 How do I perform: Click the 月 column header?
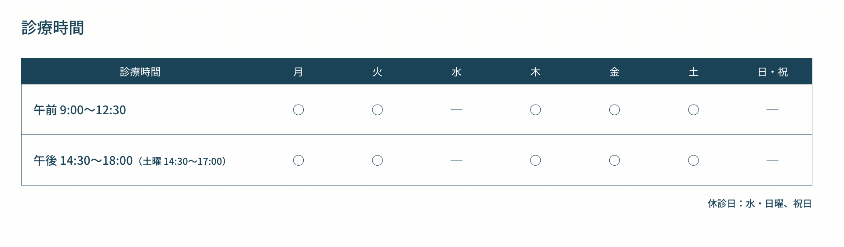point(298,72)
